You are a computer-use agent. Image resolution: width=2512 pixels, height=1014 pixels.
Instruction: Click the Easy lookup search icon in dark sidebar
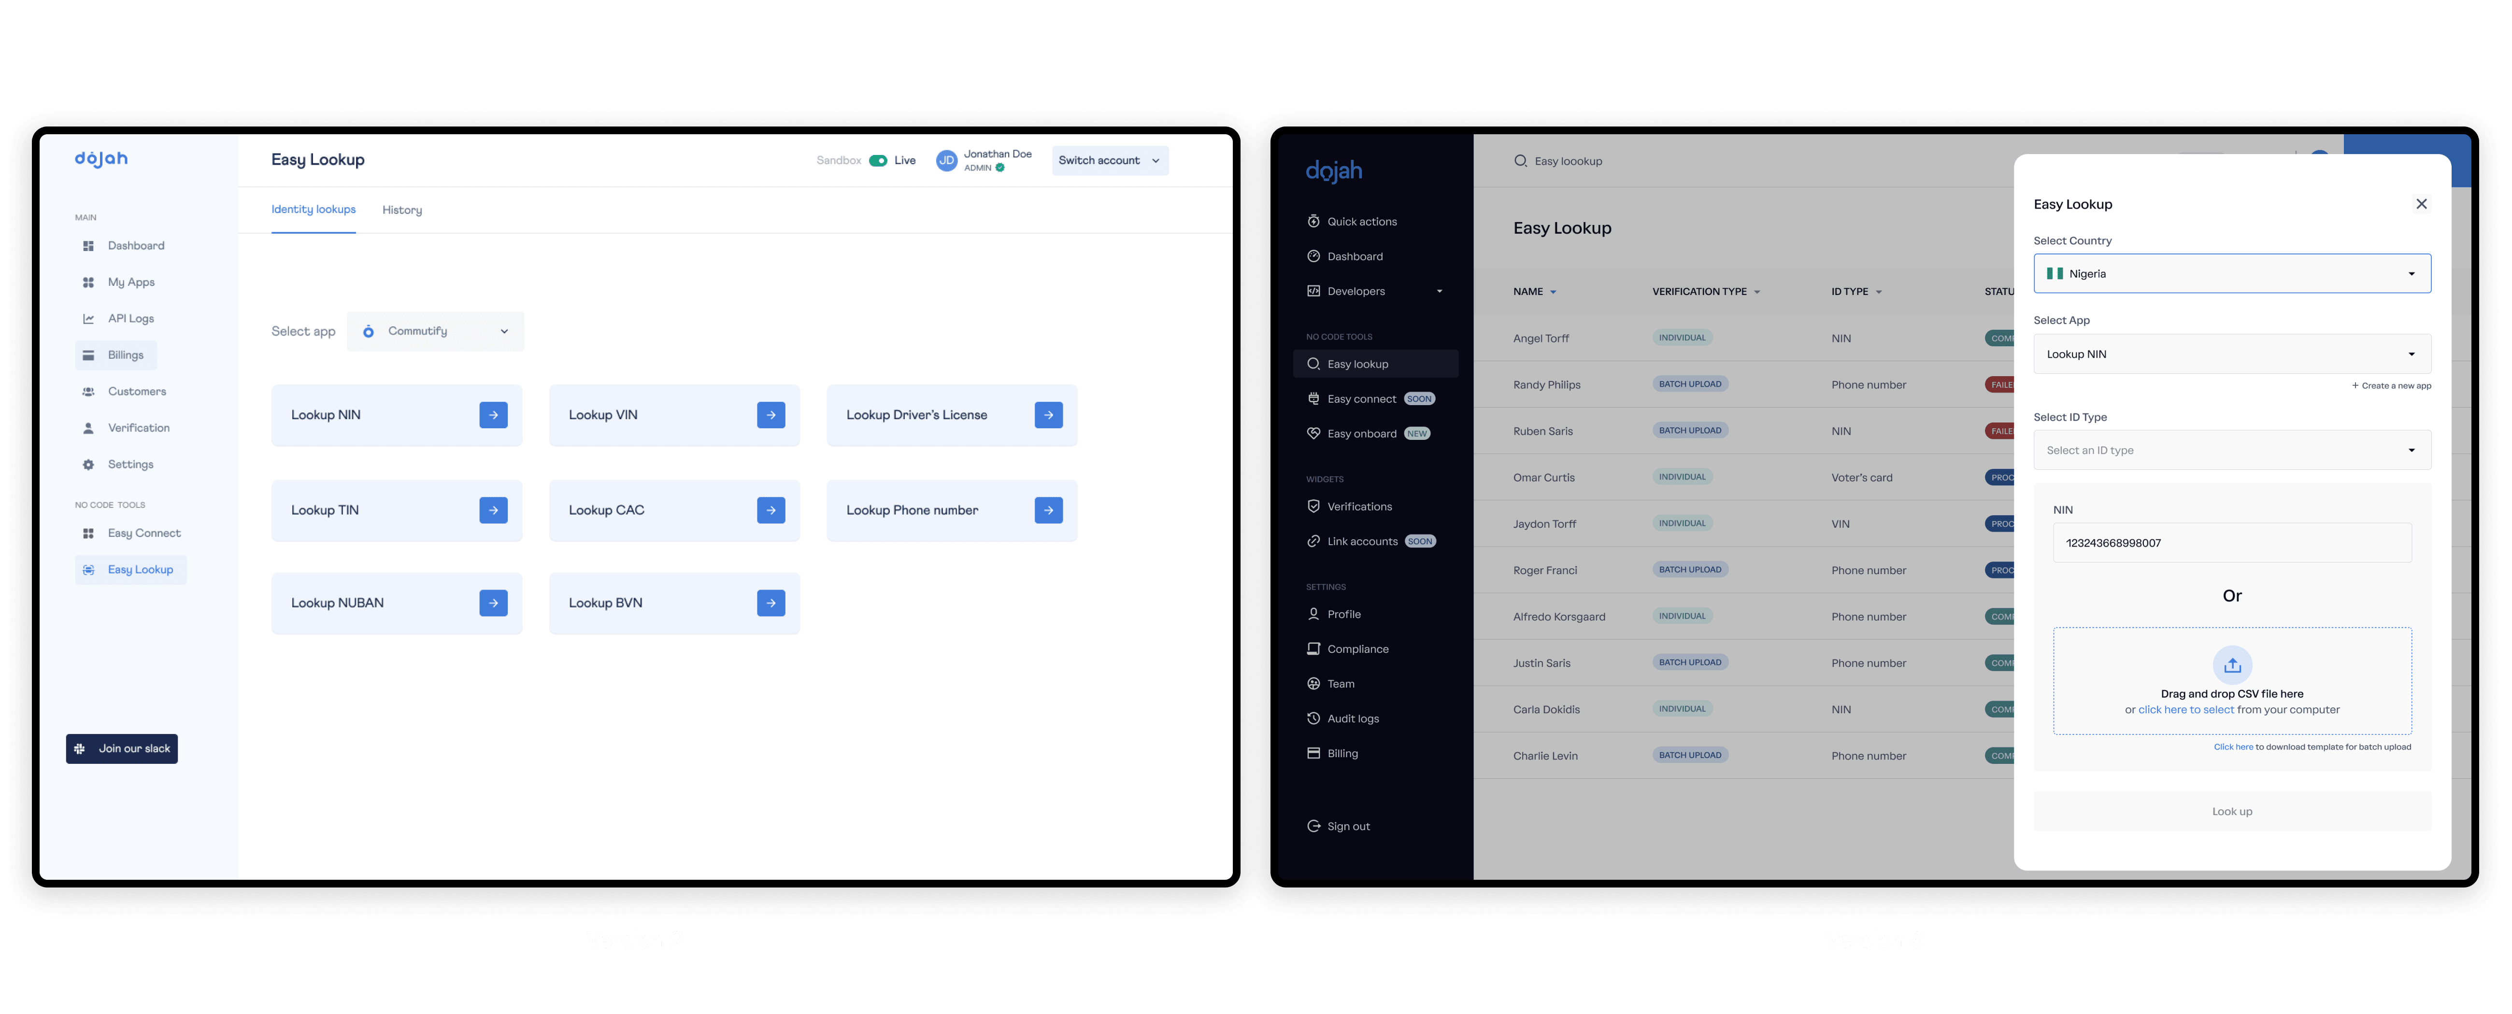click(1313, 364)
